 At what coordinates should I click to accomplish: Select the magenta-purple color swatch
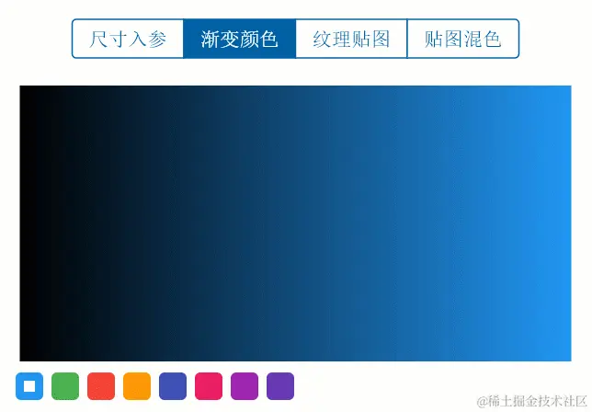click(x=245, y=386)
